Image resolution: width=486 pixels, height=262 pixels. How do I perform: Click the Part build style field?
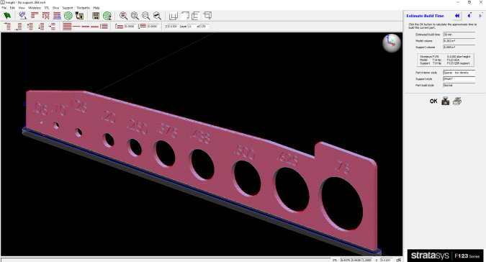point(459,85)
